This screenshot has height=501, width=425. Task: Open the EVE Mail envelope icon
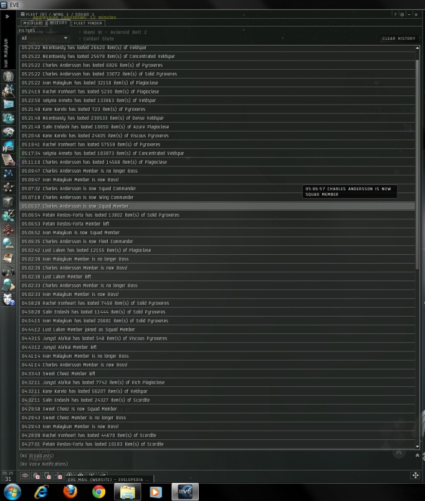click(8, 104)
